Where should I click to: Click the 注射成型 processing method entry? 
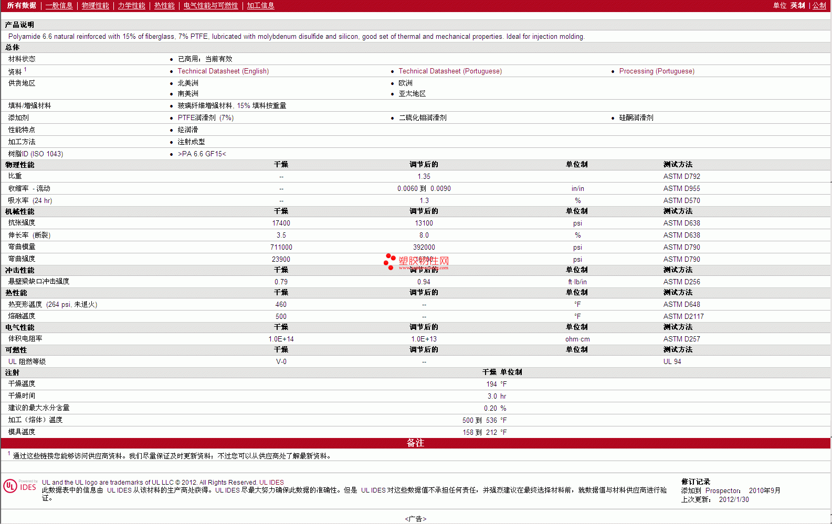[191, 142]
